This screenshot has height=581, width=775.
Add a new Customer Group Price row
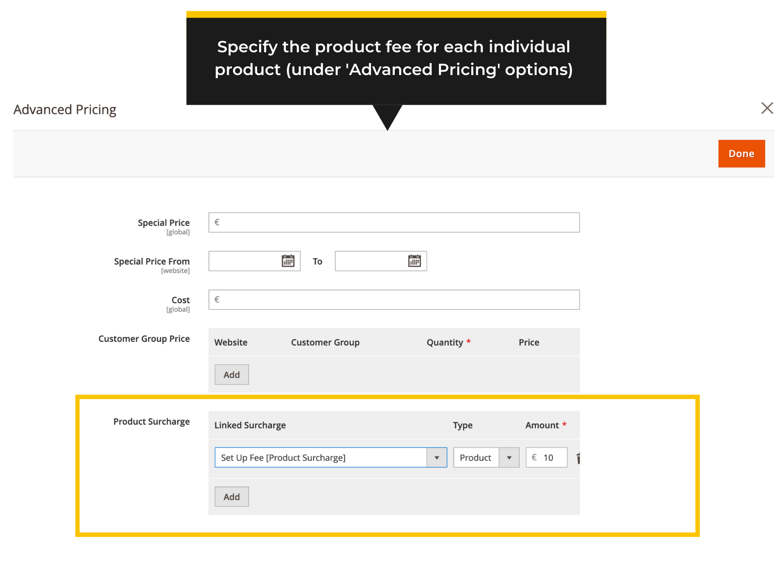tap(232, 374)
